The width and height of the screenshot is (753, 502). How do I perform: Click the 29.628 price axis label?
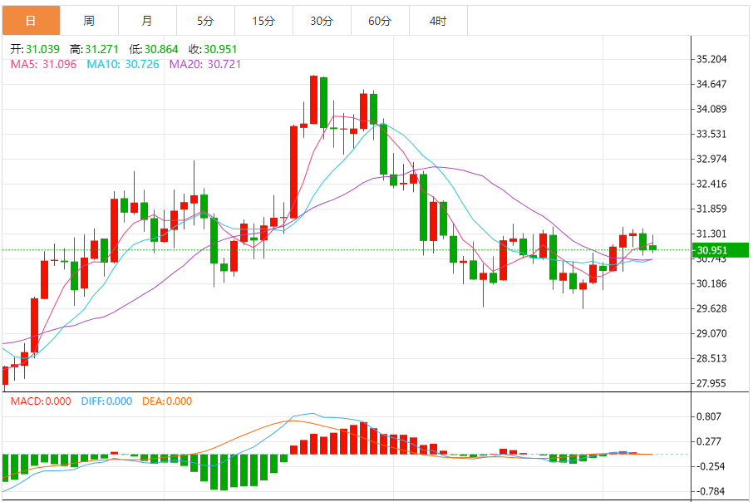point(711,308)
